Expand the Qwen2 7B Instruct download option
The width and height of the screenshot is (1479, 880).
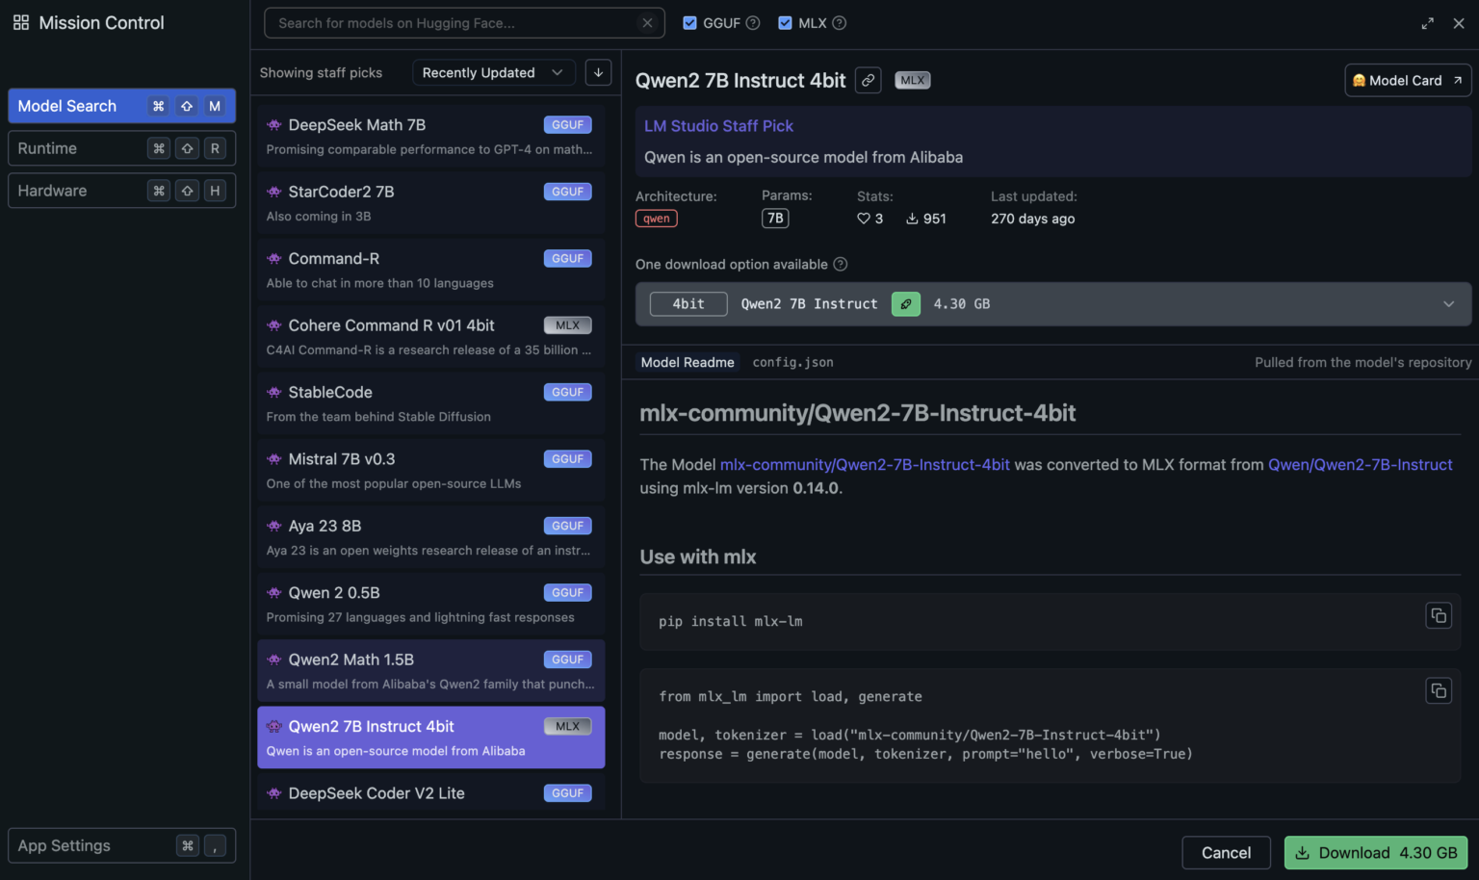click(1448, 303)
